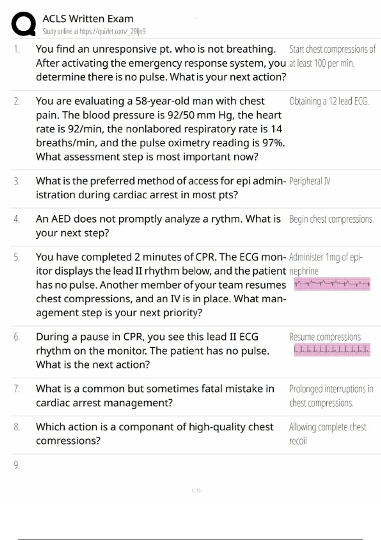Select question 6 about pause in CPR

point(152,351)
